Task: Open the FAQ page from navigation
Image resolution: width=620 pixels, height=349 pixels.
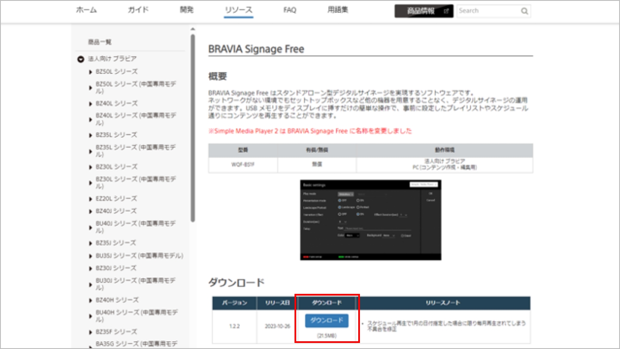Action: (290, 10)
